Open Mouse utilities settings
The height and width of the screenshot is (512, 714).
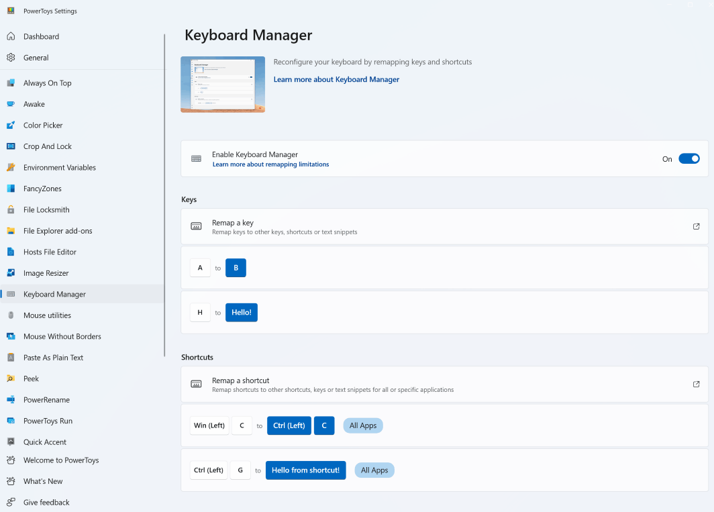[x=82, y=315]
